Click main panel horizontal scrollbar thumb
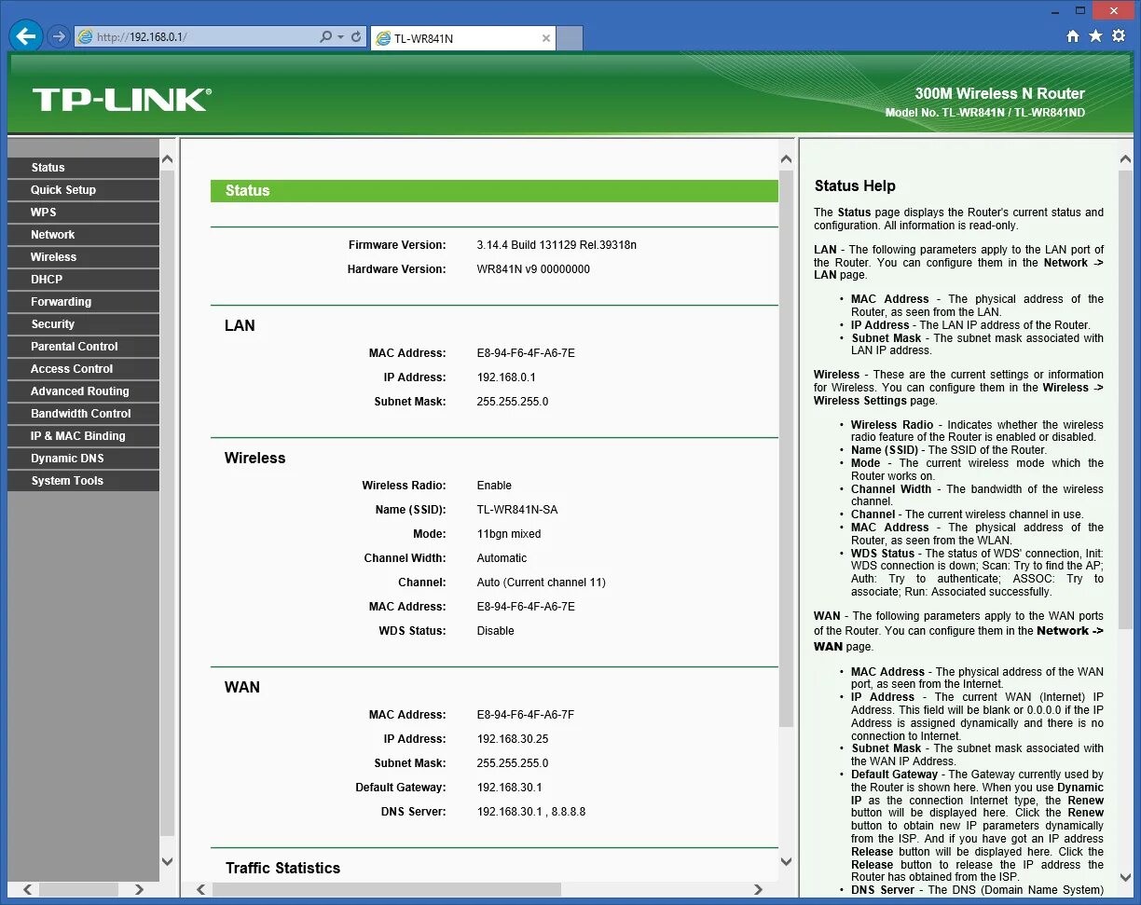The height and width of the screenshot is (905, 1141). (x=387, y=890)
